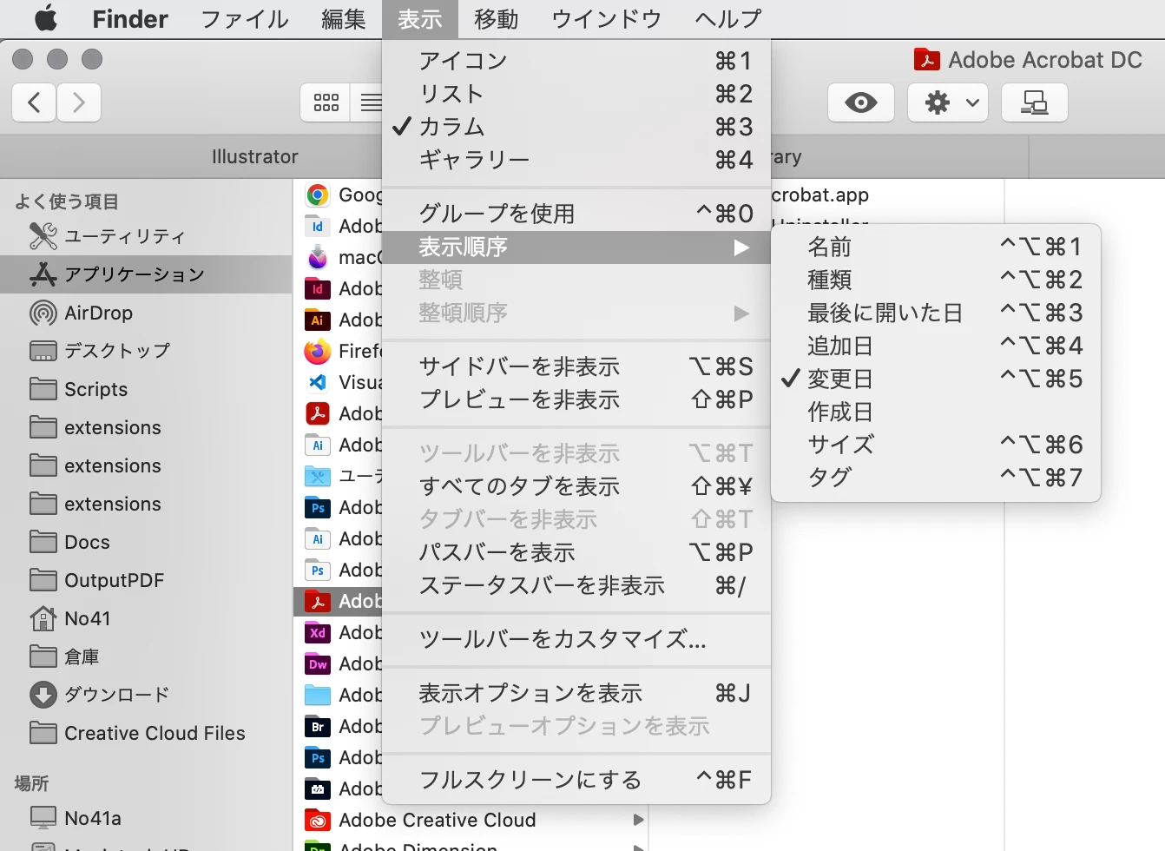The width and height of the screenshot is (1165, 851).
Task: Click the Finder back arrow button
Action: (35, 102)
